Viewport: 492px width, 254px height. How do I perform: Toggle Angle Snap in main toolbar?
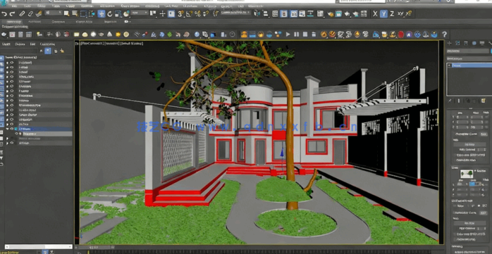tap(189, 13)
